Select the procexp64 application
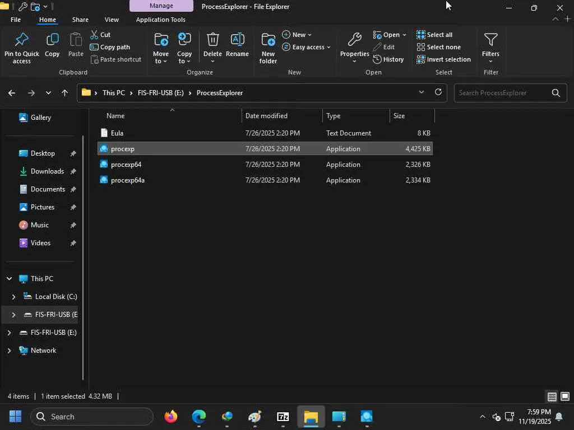The image size is (574, 430). click(265, 165)
